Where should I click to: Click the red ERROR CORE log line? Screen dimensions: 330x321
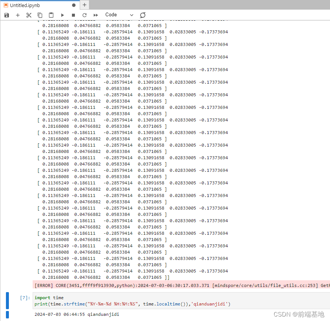[181, 285]
